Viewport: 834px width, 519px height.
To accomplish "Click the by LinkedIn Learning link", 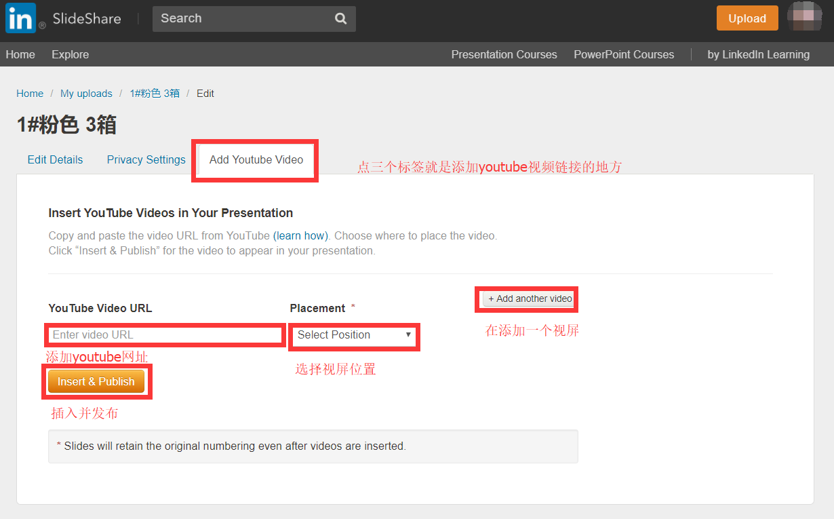I will [x=758, y=54].
